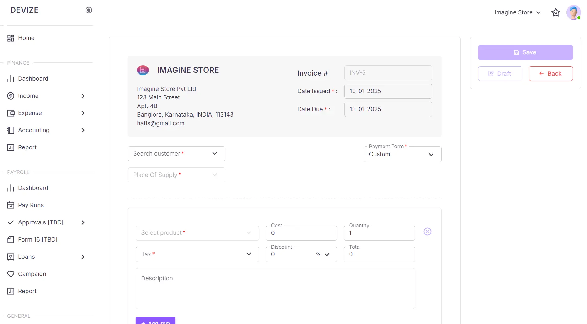Image resolution: width=587 pixels, height=324 pixels.
Task: Click the Campaign heart icon
Action: 11,274
